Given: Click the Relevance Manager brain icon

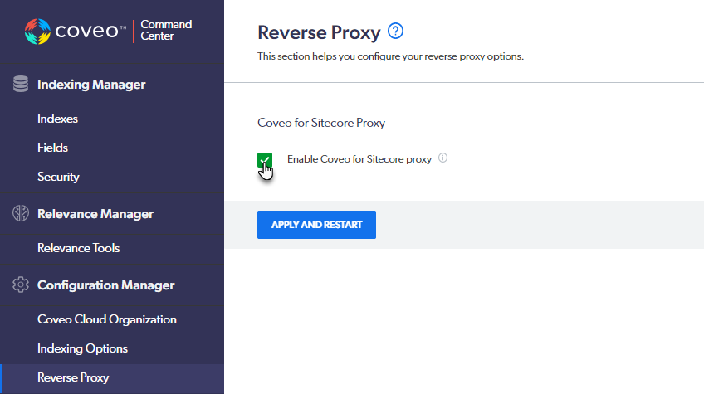Looking at the screenshot, I should (x=21, y=213).
